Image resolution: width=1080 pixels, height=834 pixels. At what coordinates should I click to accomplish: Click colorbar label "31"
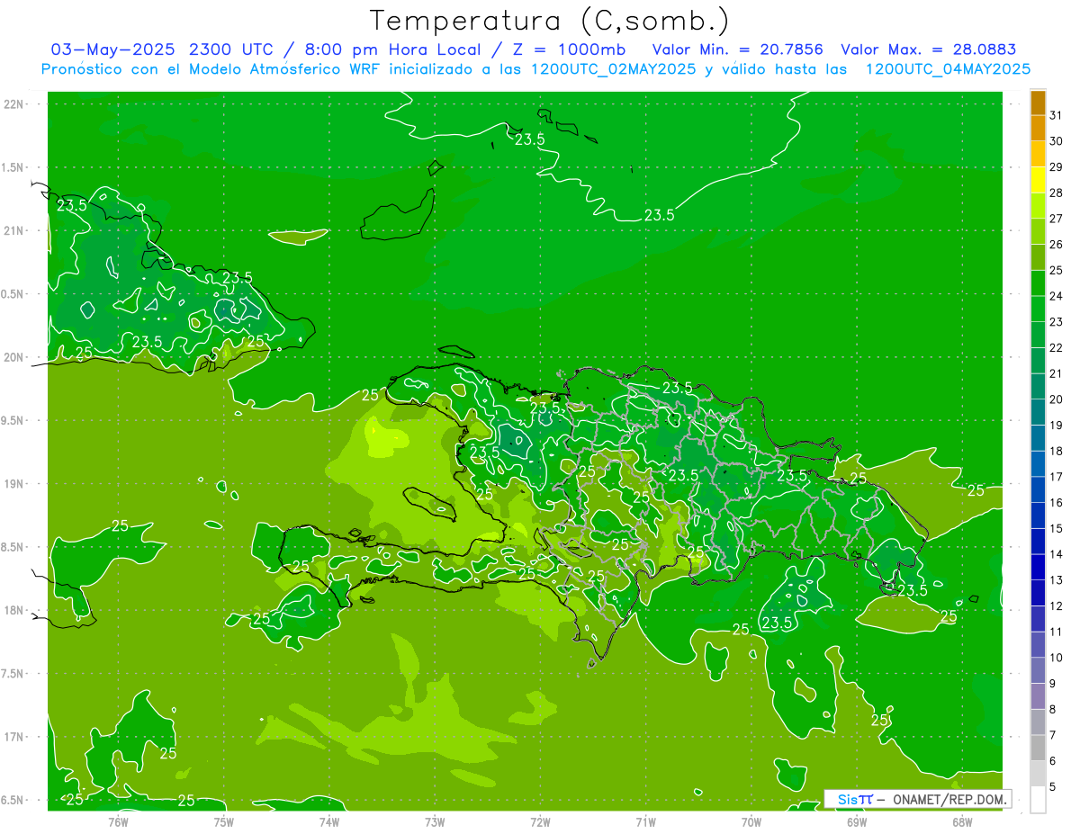[x=1057, y=115]
